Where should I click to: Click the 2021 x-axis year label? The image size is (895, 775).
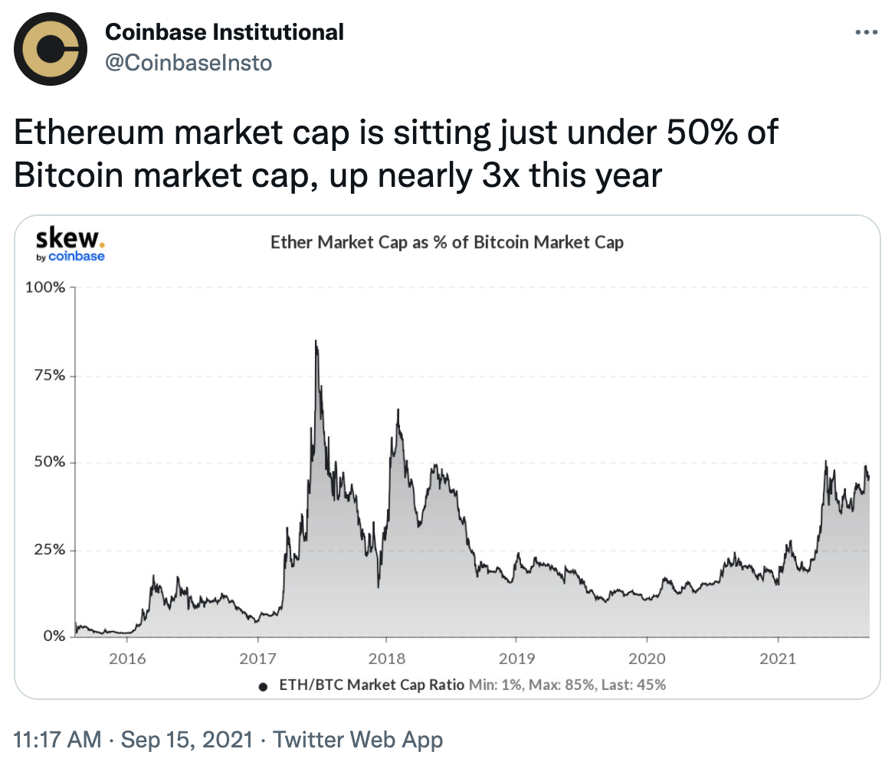(x=779, y=659)
